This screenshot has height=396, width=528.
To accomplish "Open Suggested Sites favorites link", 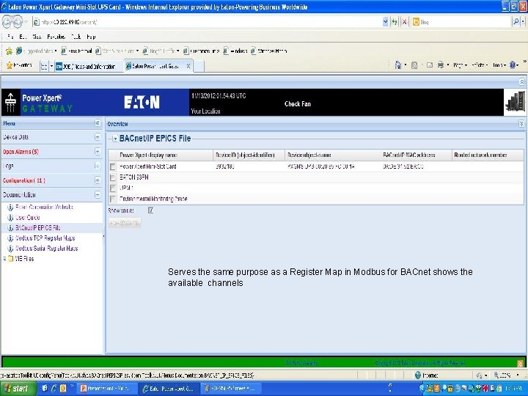I will [x=37, y=51].
